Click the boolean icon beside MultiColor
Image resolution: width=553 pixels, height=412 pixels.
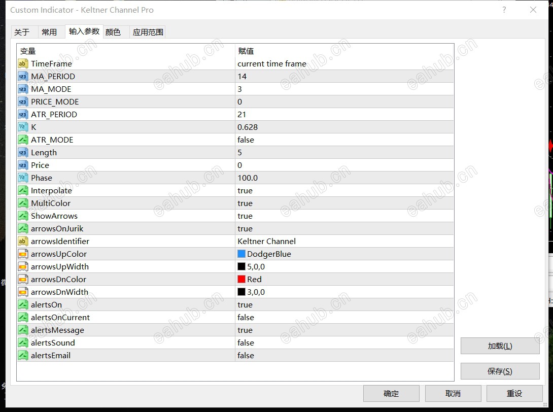(x=22, y=203)
